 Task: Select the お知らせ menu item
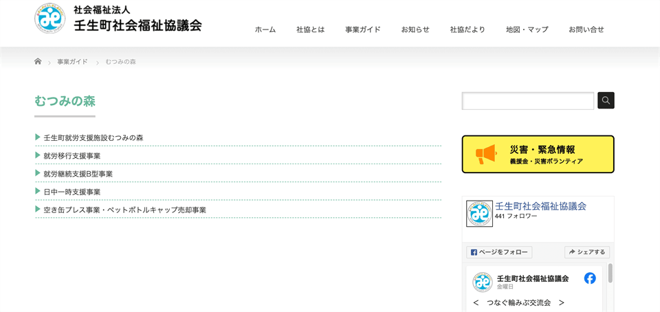pos(415,30)
